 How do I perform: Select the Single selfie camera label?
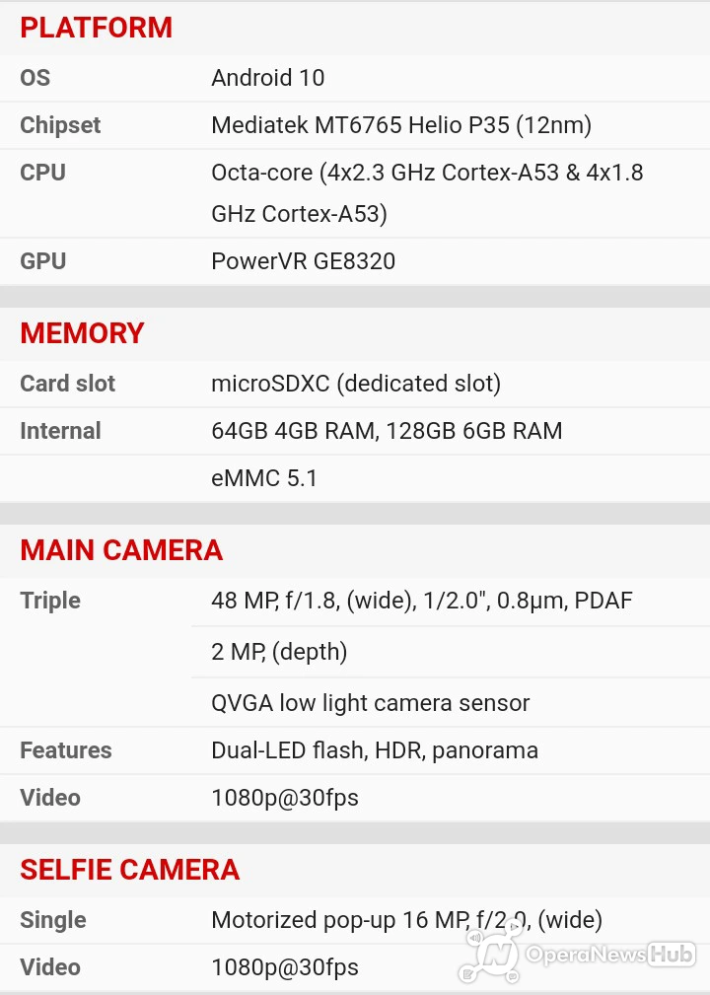(52, 920)
